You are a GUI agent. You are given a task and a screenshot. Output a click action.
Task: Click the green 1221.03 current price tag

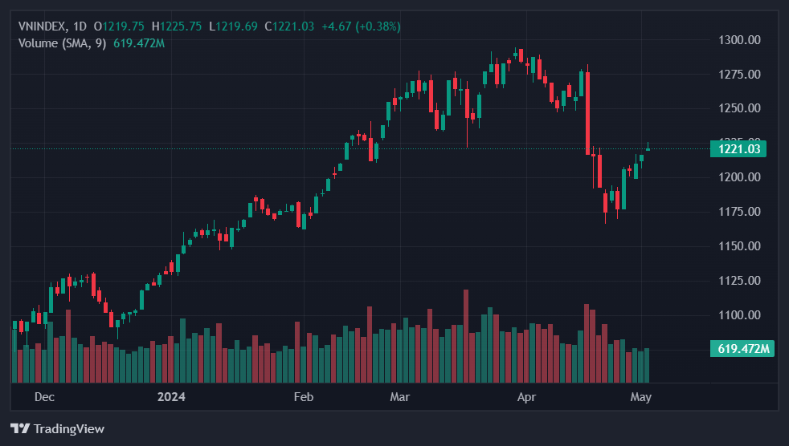[x=738, y=148]
